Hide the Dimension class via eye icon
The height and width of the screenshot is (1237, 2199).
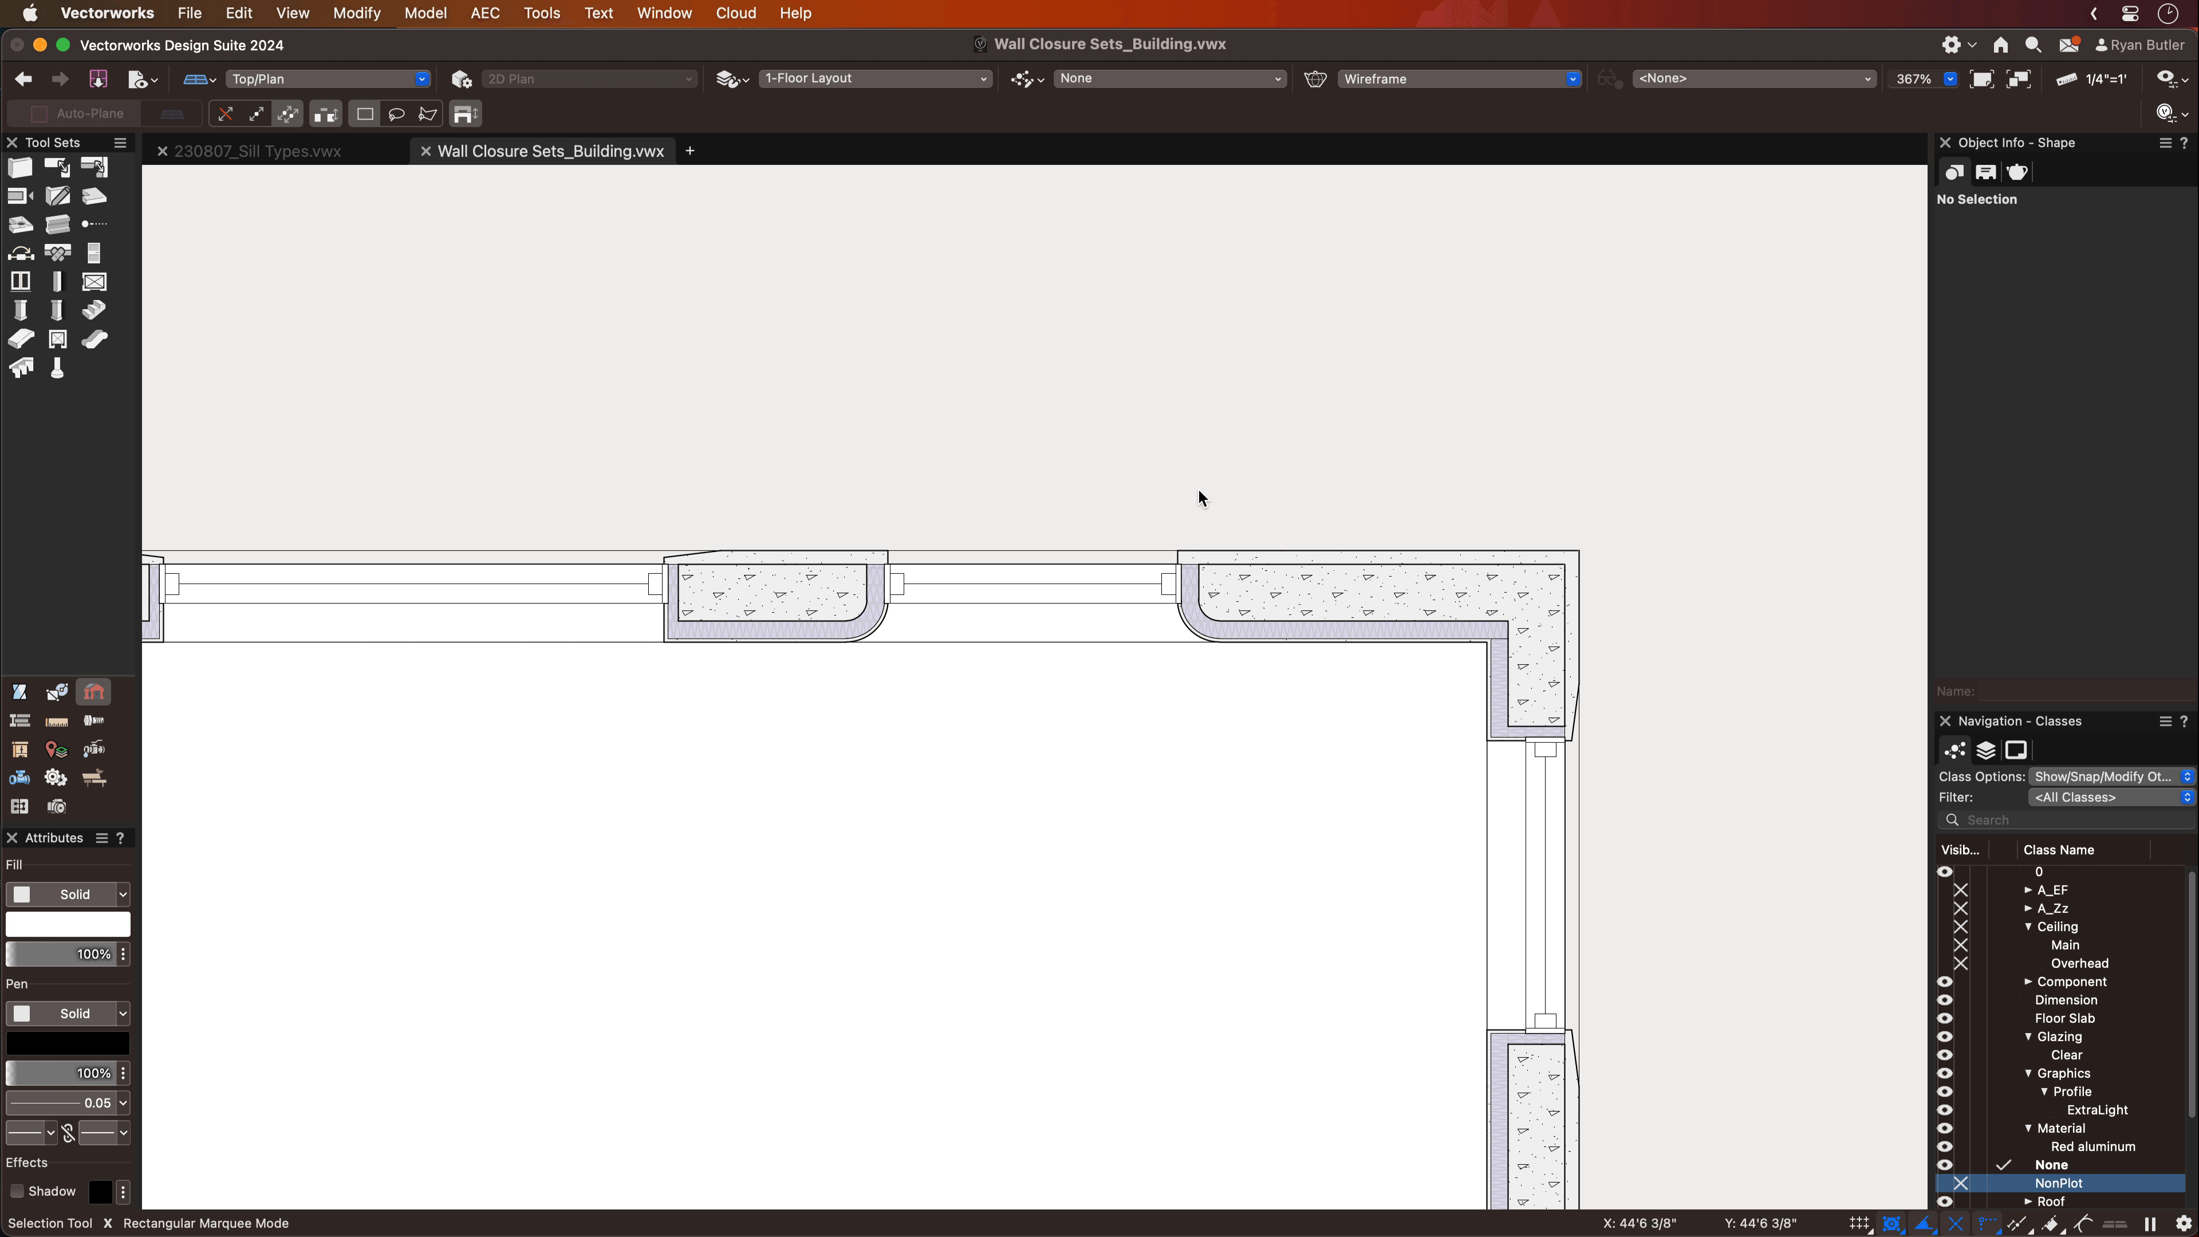[1945, 1000]
